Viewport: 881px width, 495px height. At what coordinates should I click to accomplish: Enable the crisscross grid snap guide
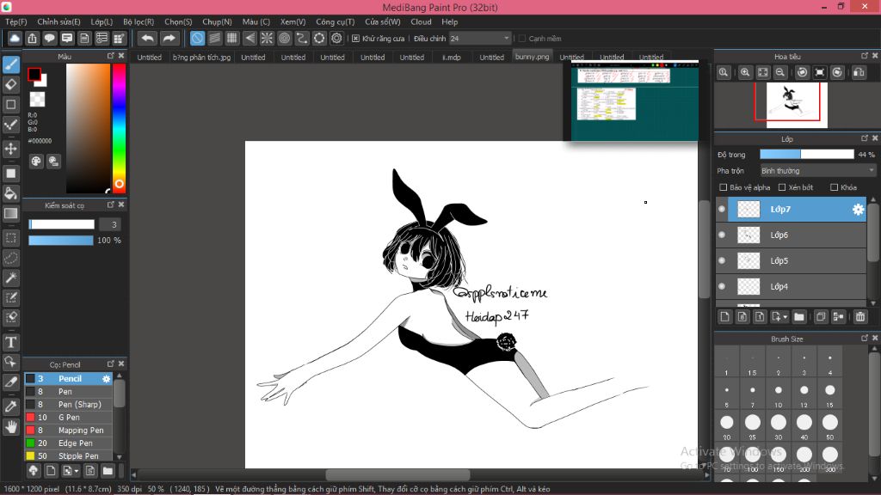pos(232,38)
